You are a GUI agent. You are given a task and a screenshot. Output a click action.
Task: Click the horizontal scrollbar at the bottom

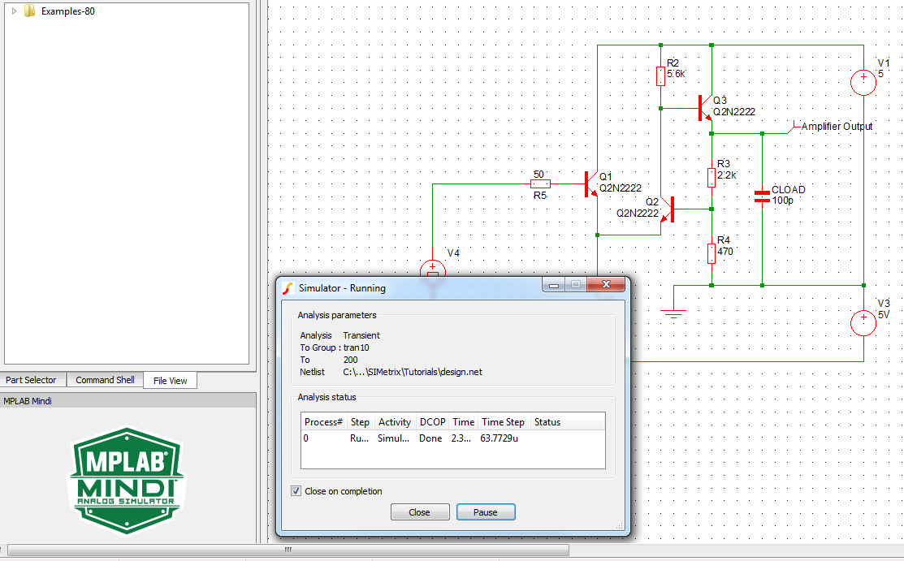[288, 550]
